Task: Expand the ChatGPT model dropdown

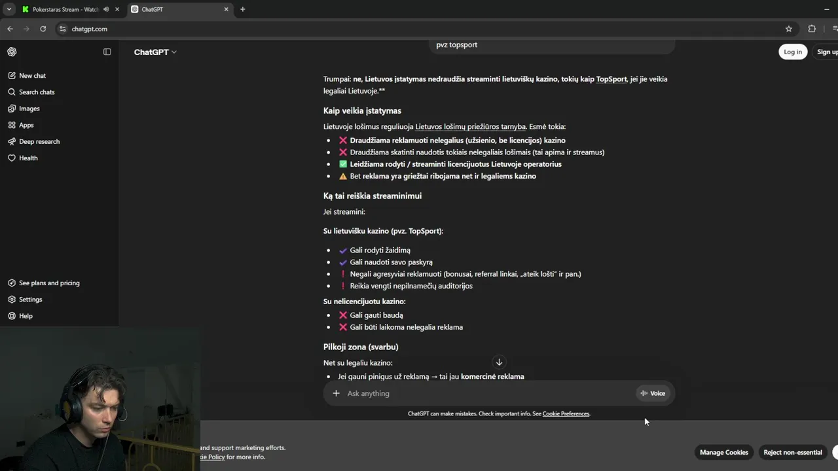Action: tap(155, 52)
